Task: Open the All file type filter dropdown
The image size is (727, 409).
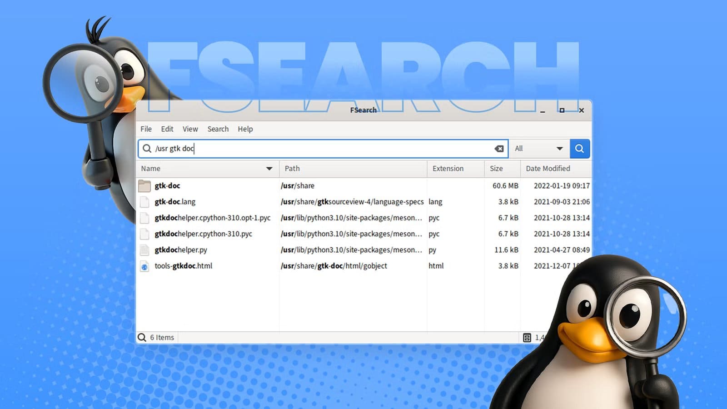Action: [539, 149]
